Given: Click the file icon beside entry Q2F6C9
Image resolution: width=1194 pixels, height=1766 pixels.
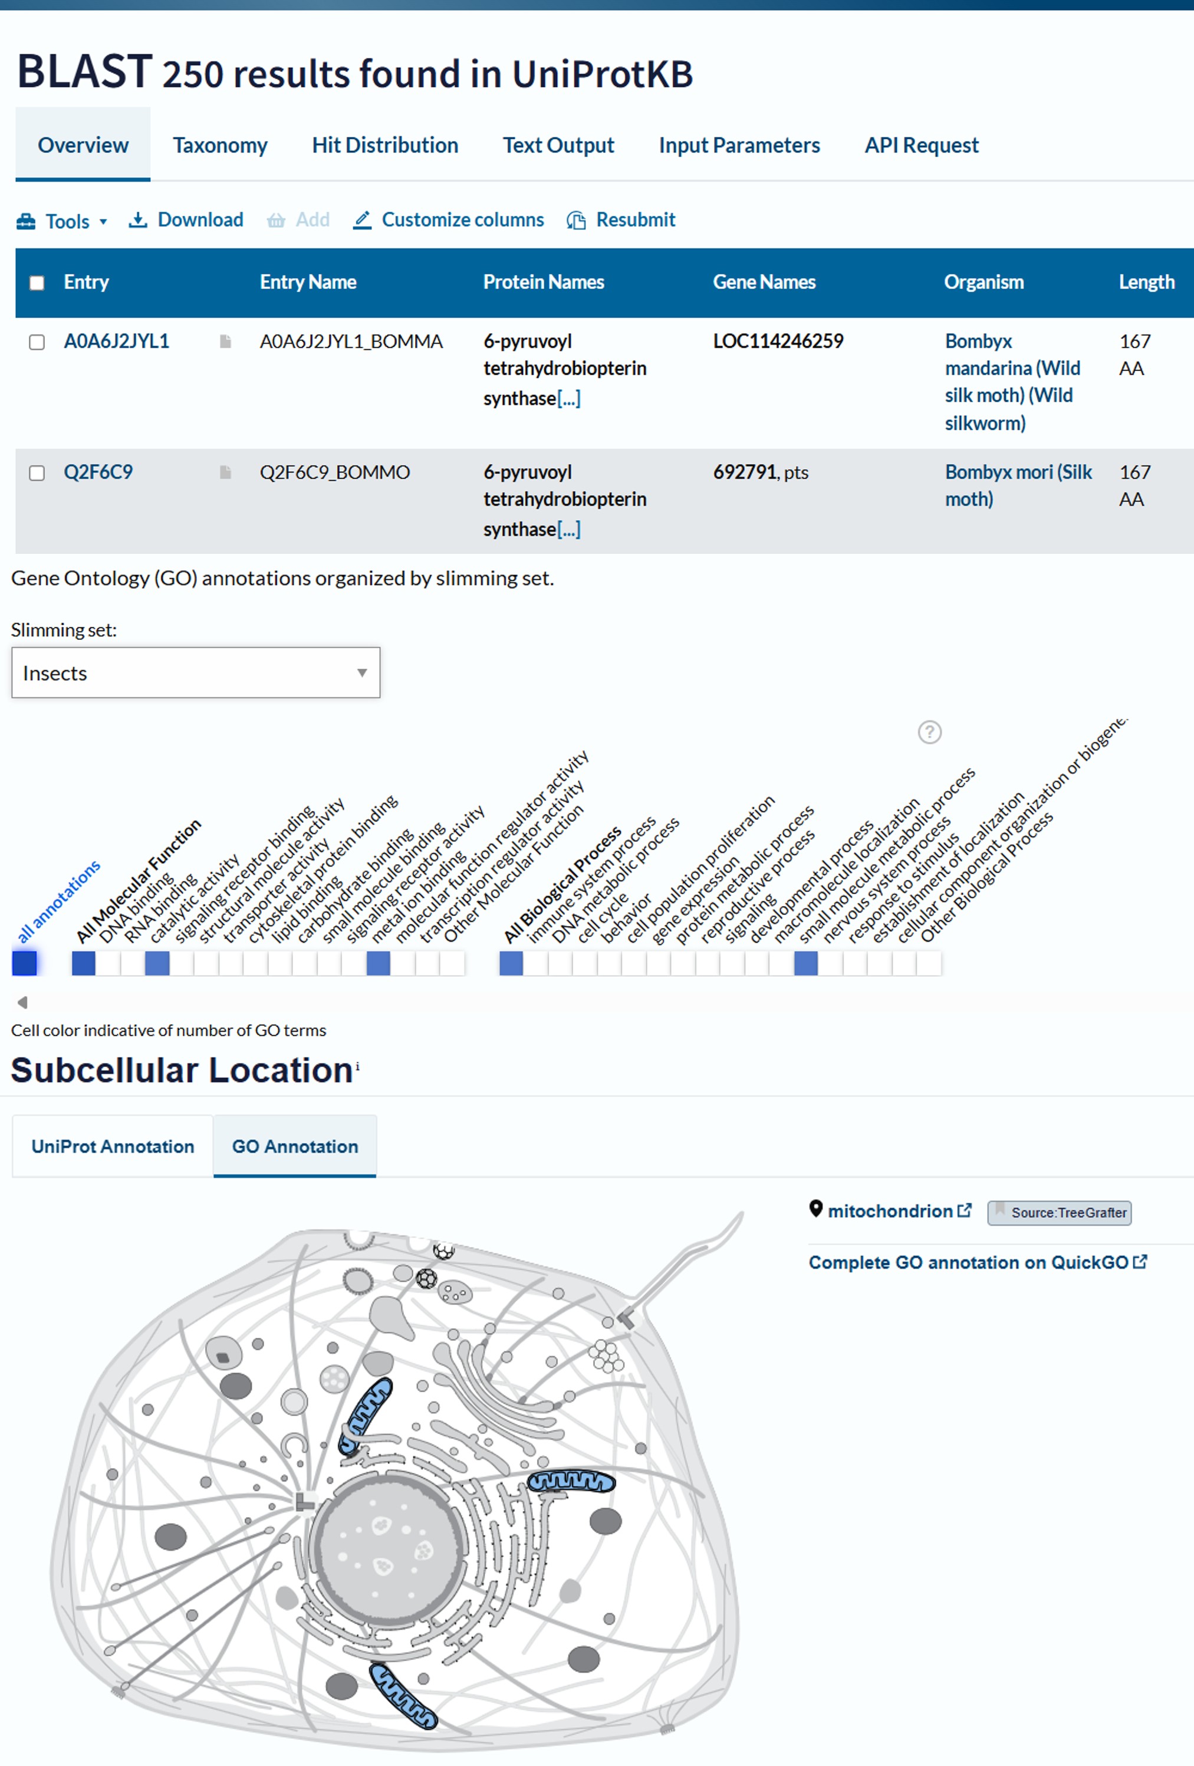Looking at the screenshot, I should tap(225, 472).
